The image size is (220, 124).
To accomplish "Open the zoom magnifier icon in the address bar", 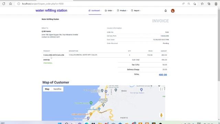I will click(x=189, y=4).
